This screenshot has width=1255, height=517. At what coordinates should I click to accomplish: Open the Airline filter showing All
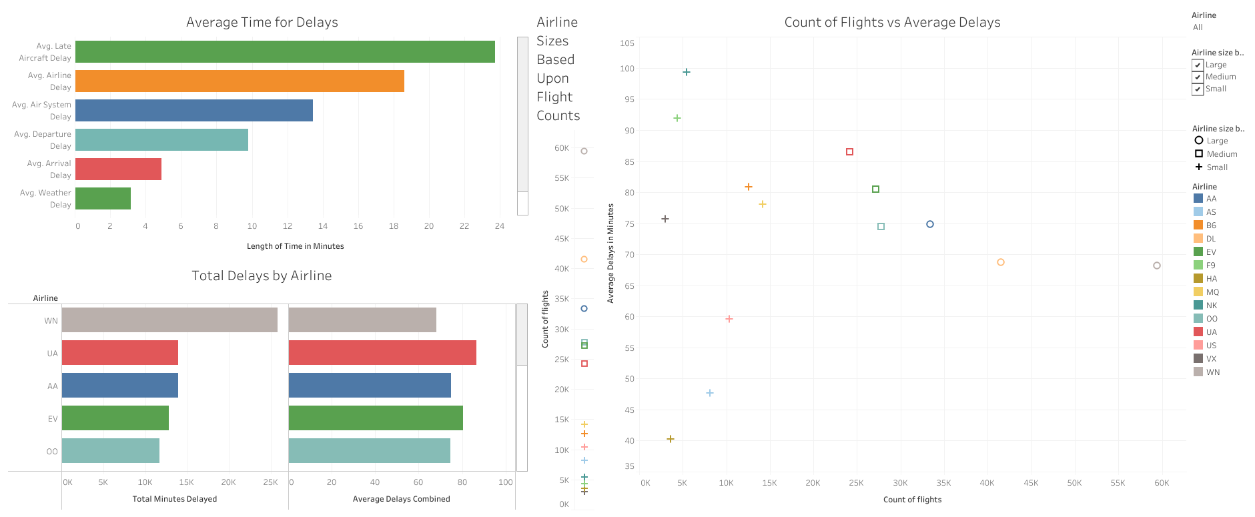point(1198,27)
